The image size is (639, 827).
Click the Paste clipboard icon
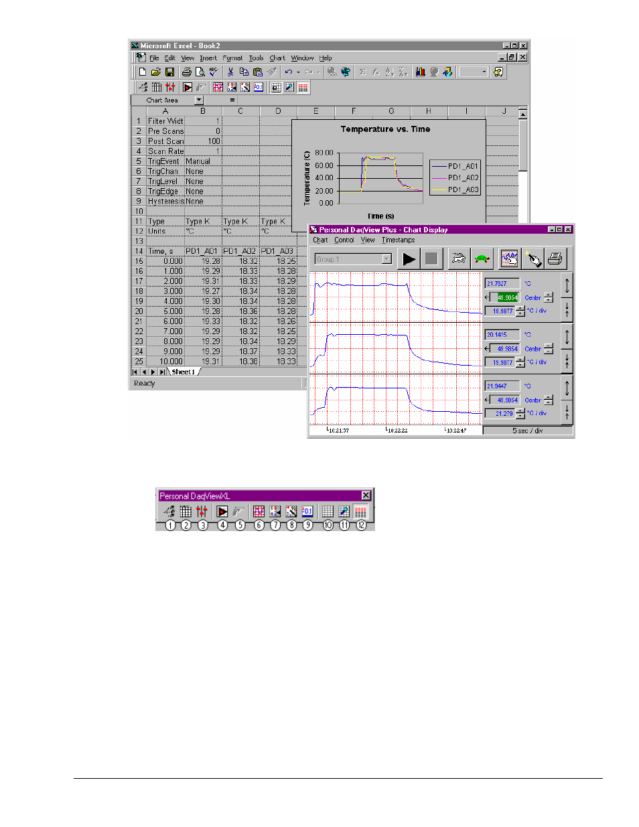tap(257, 72)
